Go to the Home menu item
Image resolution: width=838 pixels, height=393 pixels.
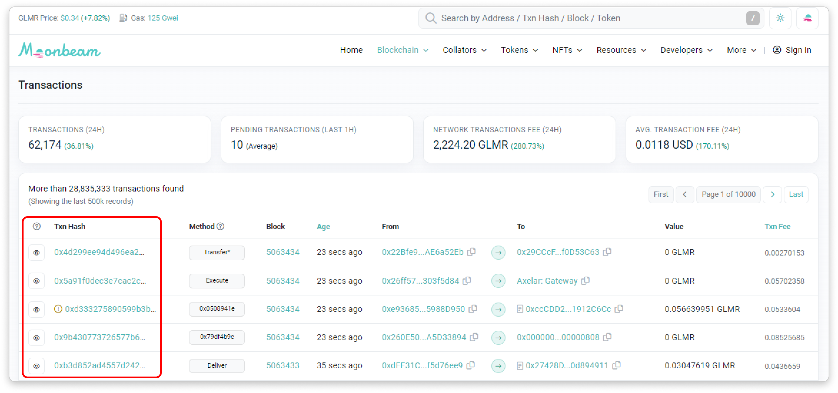click(351, 50)
